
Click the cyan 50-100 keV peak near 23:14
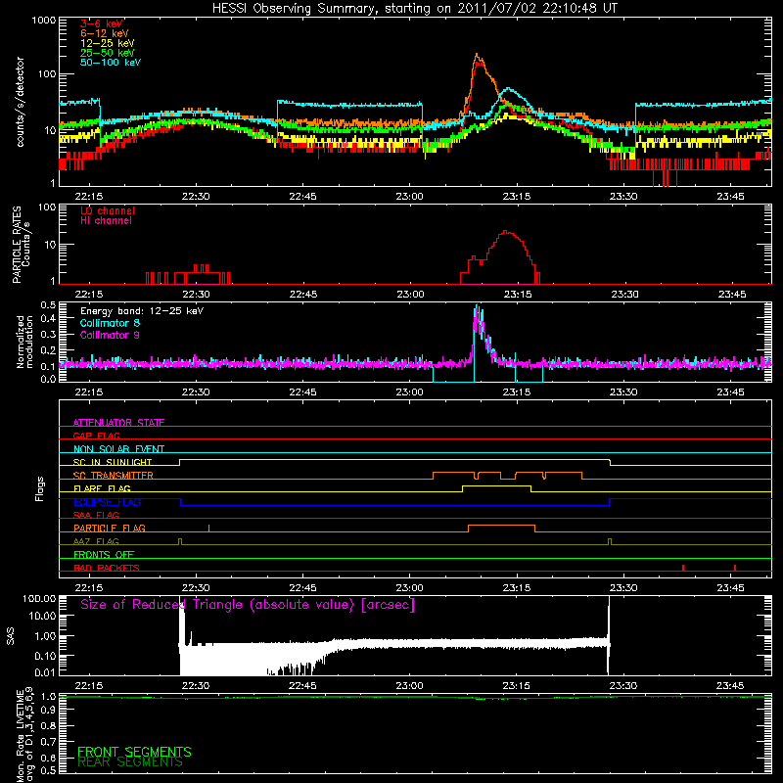tap(508, 89)
